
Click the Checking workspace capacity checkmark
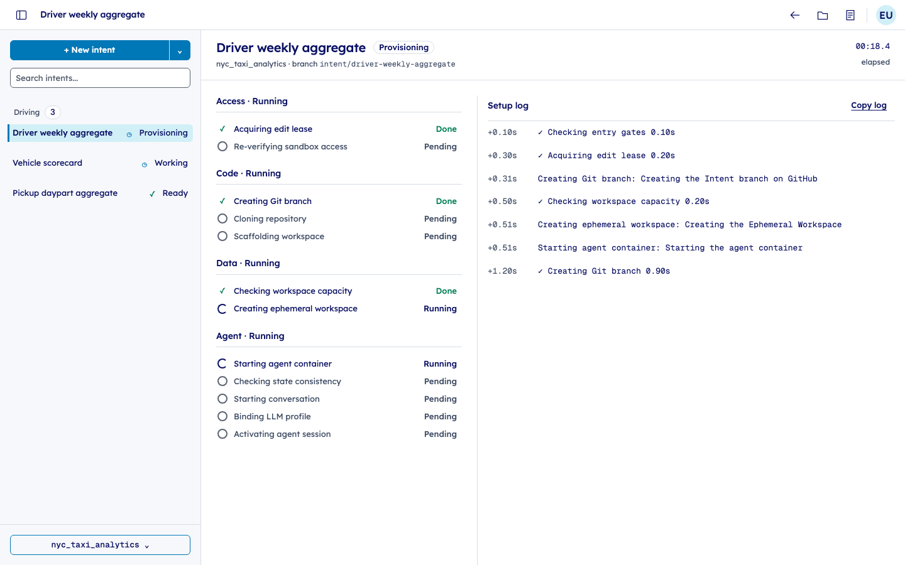[222, 291]
